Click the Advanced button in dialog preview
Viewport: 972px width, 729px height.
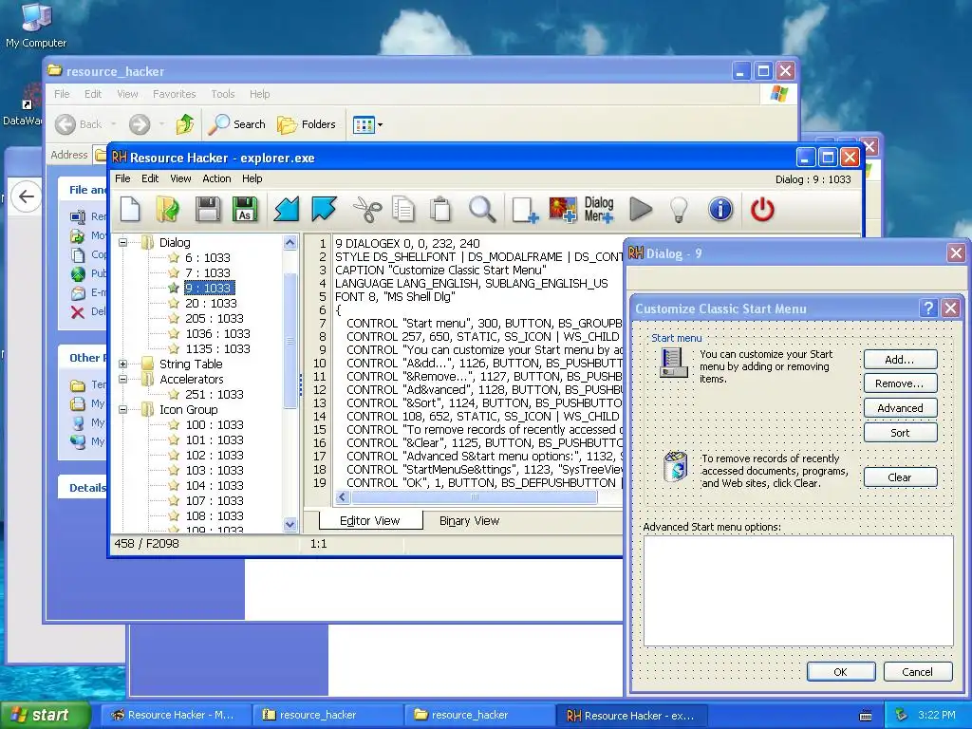[900, 408]
